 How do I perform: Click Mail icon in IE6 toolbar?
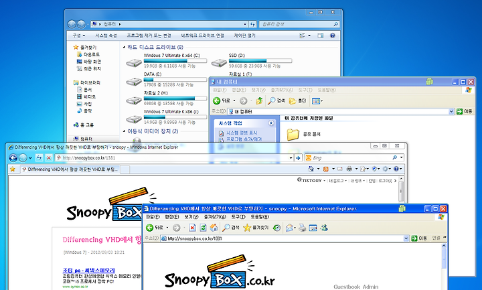point(289,228)
